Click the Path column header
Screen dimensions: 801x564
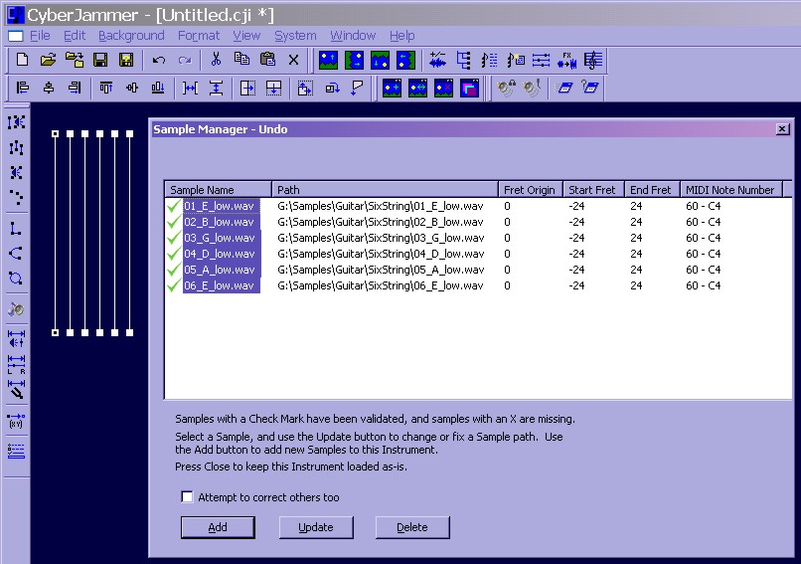coord(385,190)
